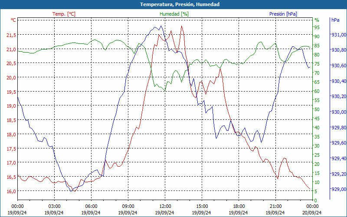Click the 30 humidity axis value
Viewport: 347px width, 217px height.
click(317, 146)
